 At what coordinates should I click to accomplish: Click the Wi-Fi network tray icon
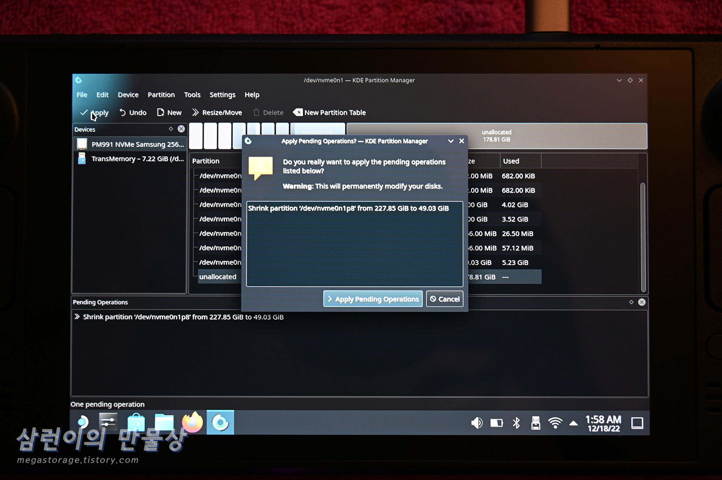pyautogui.click(x=555, y=423)
